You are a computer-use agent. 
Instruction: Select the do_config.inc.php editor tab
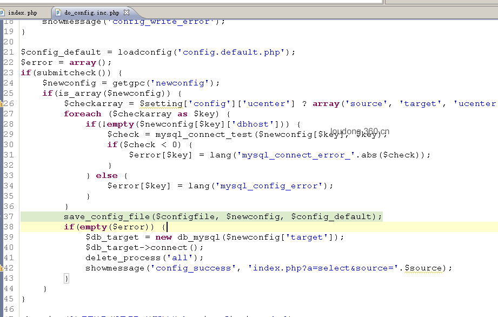pos(92,12)
